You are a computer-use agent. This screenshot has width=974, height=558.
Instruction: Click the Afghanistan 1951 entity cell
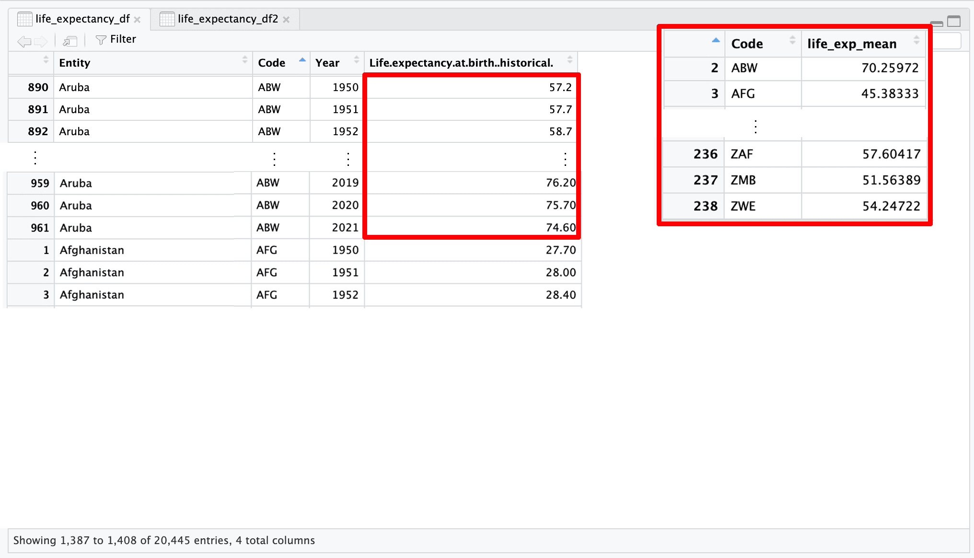coord(92,272)
